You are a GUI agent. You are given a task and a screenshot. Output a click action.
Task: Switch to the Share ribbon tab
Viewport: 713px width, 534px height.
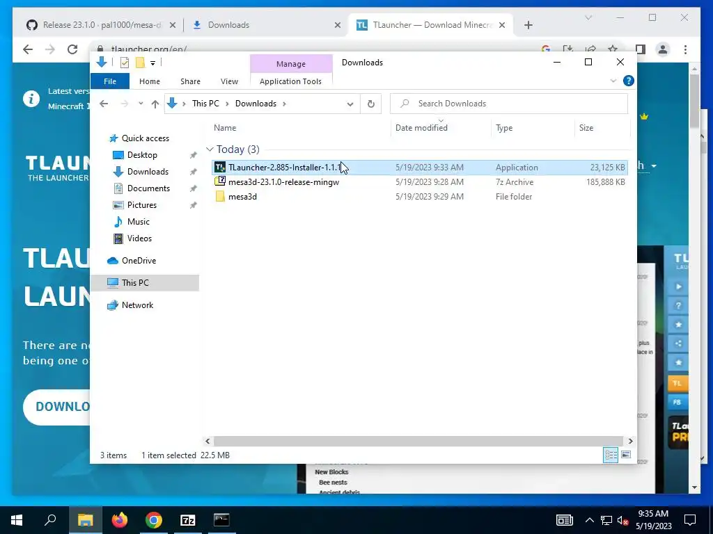190,81
